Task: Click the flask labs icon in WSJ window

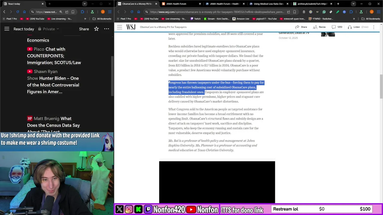Action: (x=361, y=12)
